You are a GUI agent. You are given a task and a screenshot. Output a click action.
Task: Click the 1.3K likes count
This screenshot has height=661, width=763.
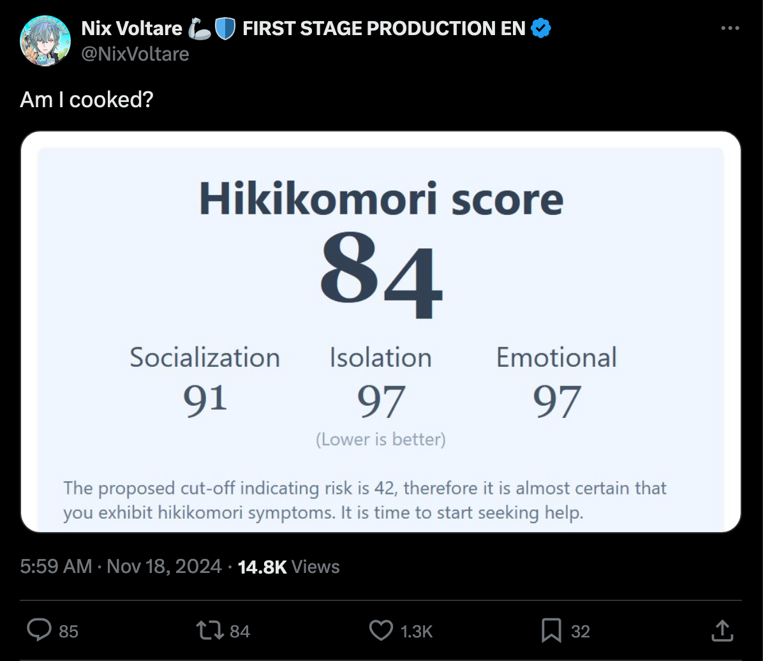click(416, 631)
